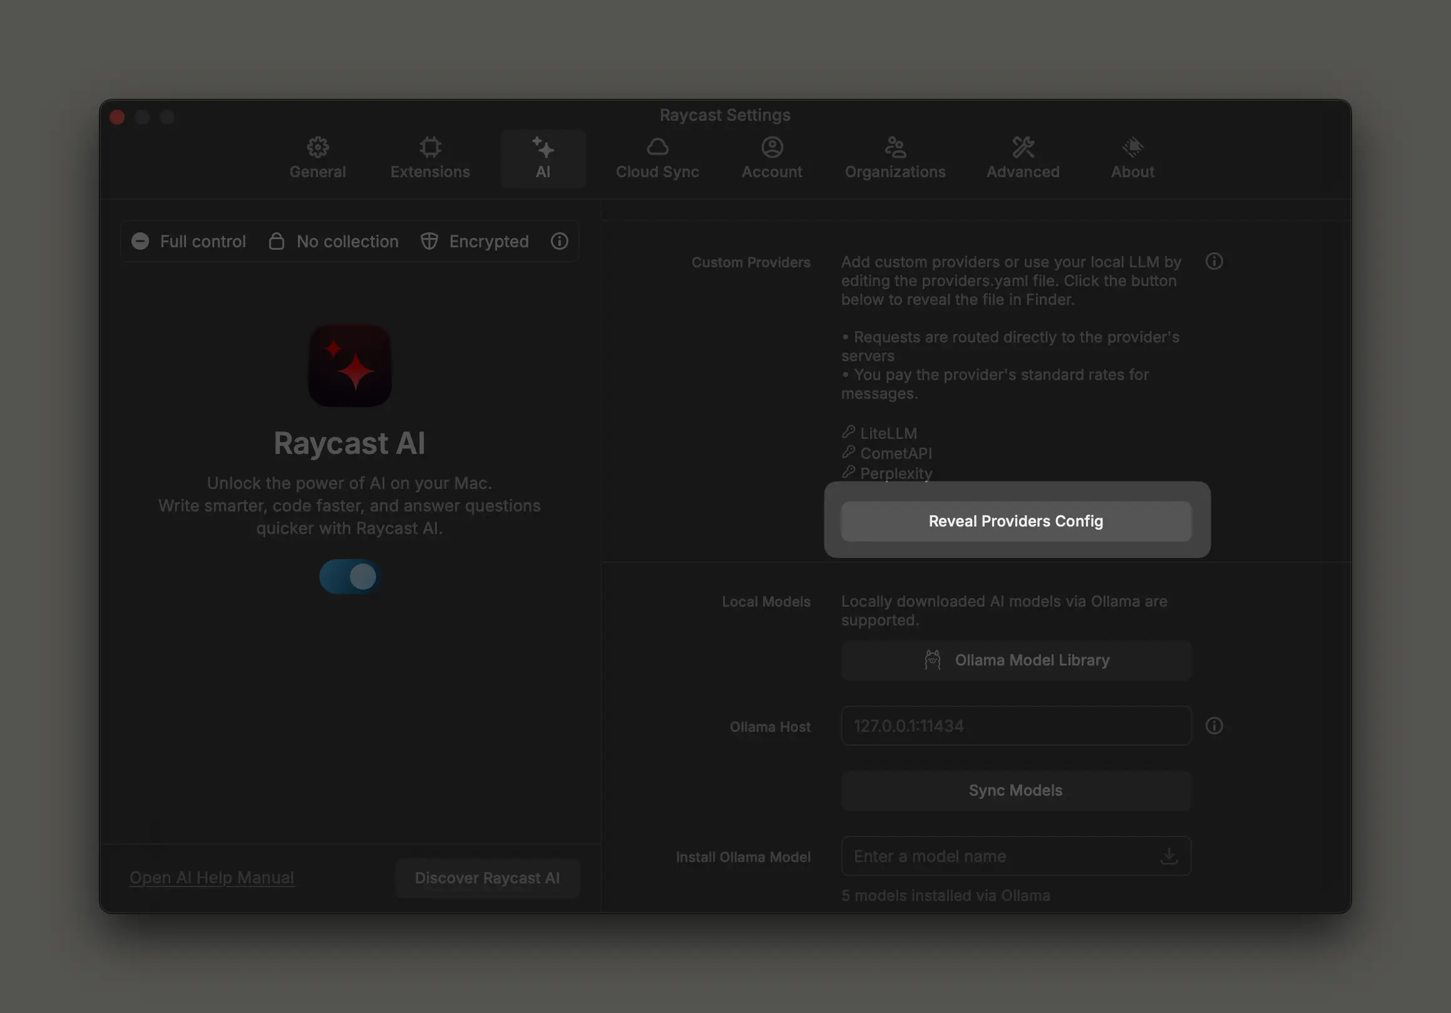Image resolution: width=1451 pixels, height=1013 pixels.
Task: Open the Advanced settings tab
Action: pyautogui.click(x=1022, y=157)
